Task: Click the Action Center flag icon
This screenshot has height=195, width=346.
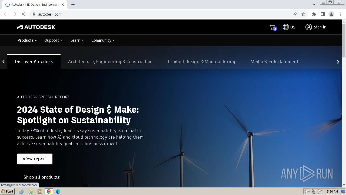Action: coord(320,191)
